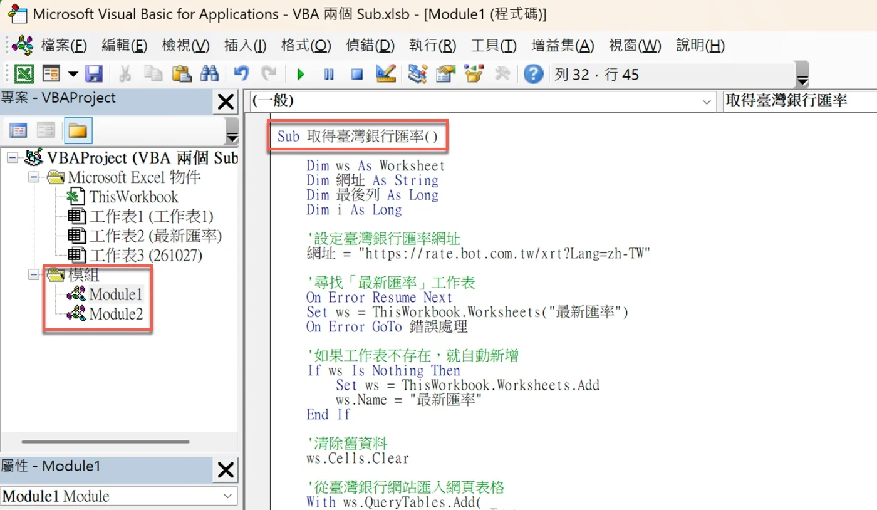Collapse the Microsoft Excel 物件 folder
Viewport: 877px width, 510px height.
click(x=33, y=178)
